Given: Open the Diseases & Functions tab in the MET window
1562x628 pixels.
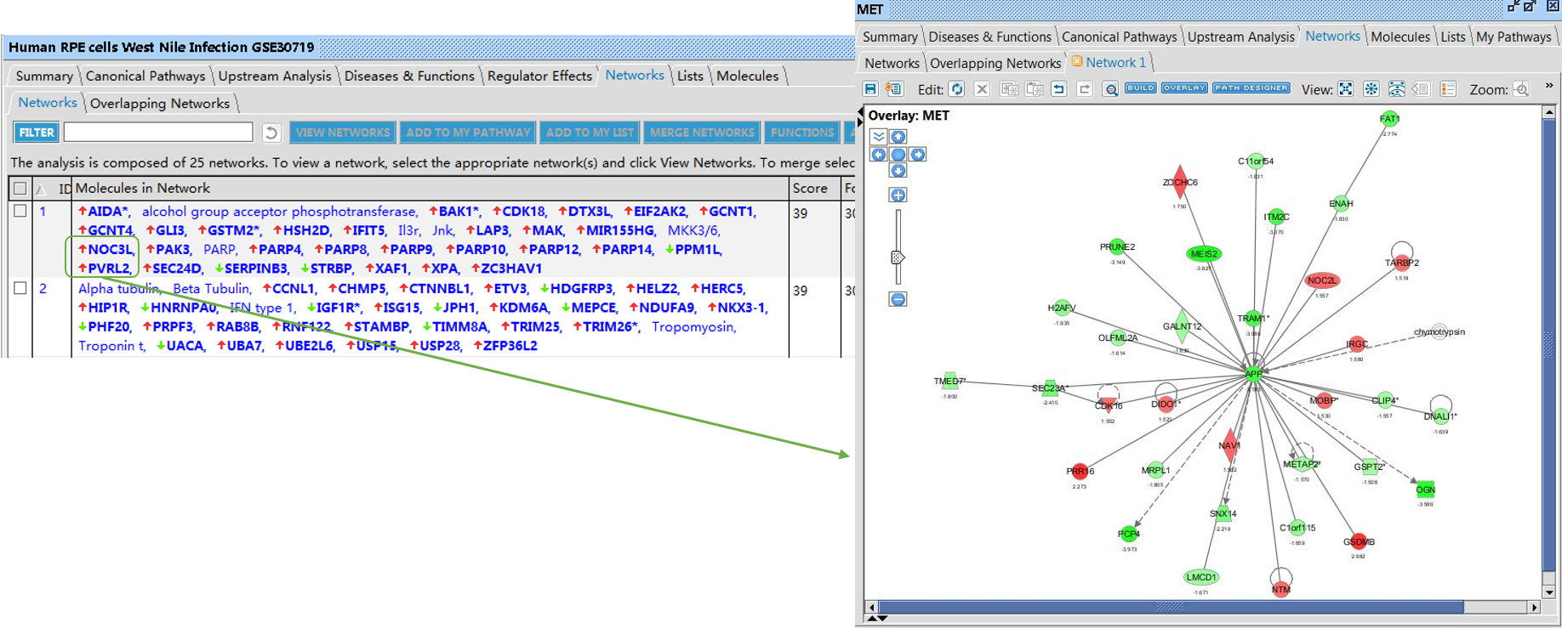Looking at the screenshot, I should pos(990,37).
